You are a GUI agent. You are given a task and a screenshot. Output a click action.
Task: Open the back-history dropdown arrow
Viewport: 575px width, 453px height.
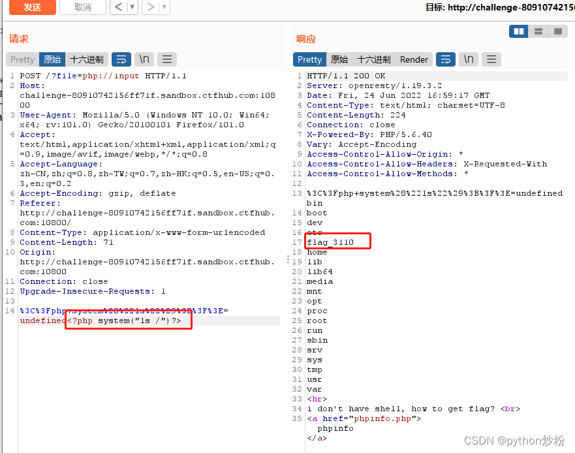(132, 7)
